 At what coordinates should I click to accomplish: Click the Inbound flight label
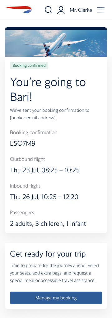pos(25,186)
